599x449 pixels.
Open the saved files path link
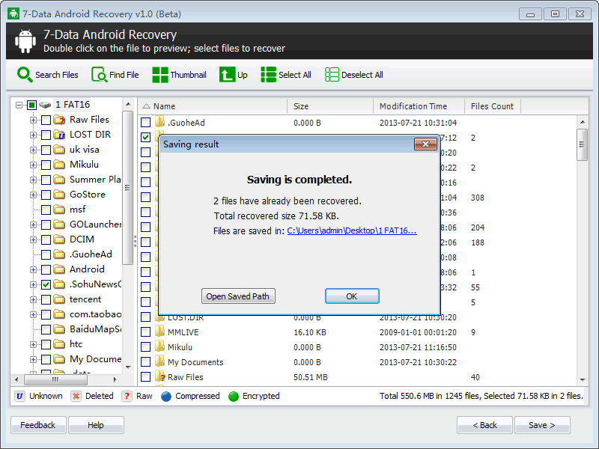click(x=352, y=230)
